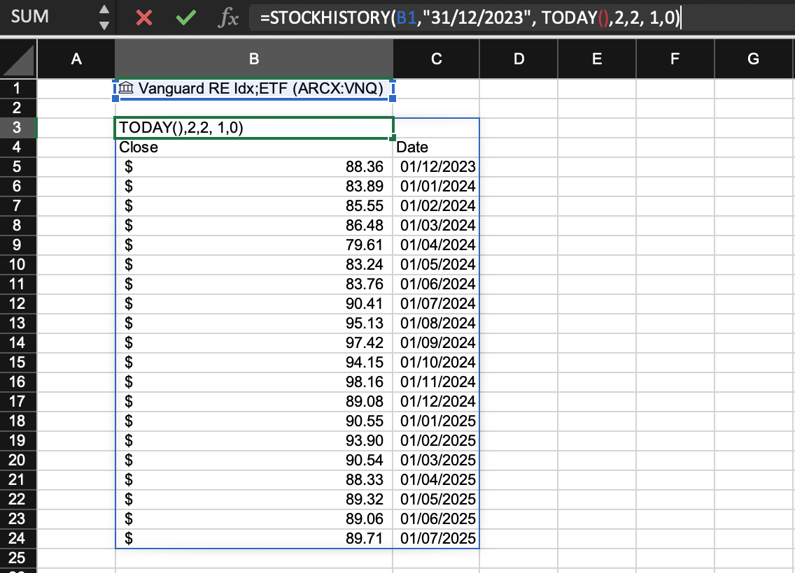Select column B header
Image resolution: width=795 pixels, height=573 pixels.
click(x=253, y=59)
